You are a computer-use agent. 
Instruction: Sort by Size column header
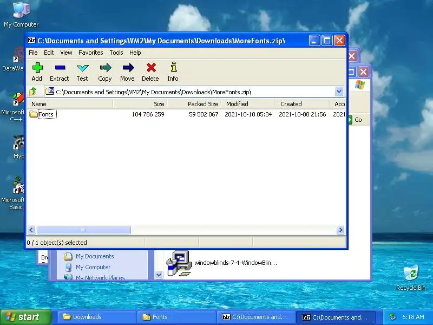click(140, 104)
